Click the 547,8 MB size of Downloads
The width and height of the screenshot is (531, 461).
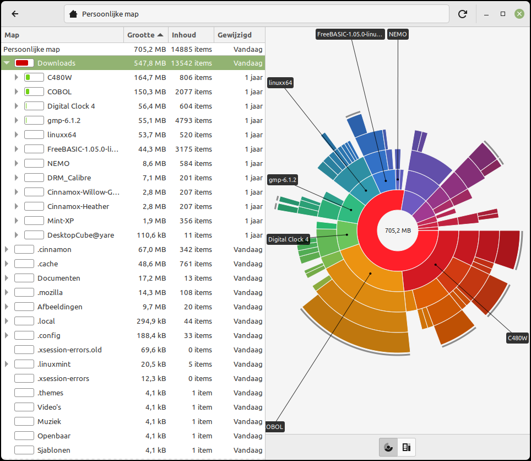150,63
